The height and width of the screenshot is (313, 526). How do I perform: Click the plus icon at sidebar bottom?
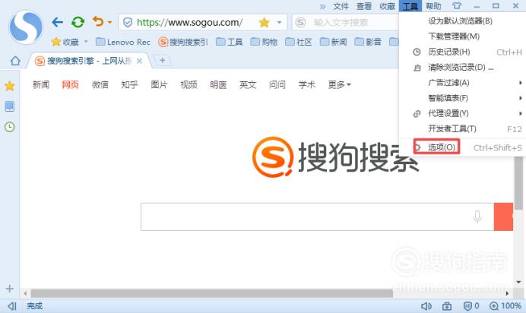click(10, 289)
